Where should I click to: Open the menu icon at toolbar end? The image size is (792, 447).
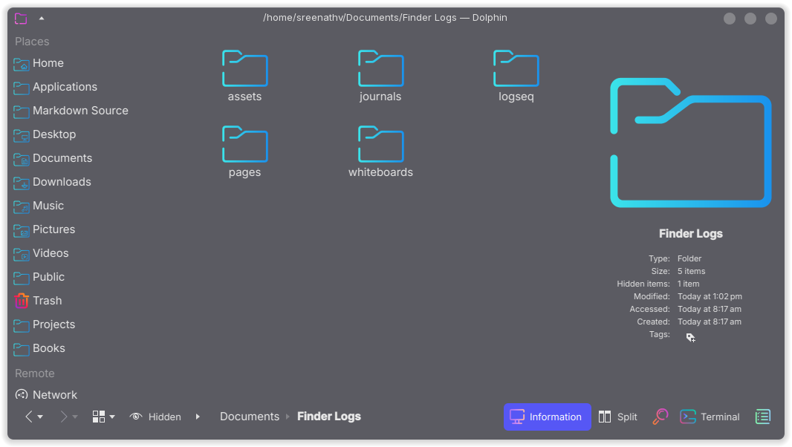763,417
